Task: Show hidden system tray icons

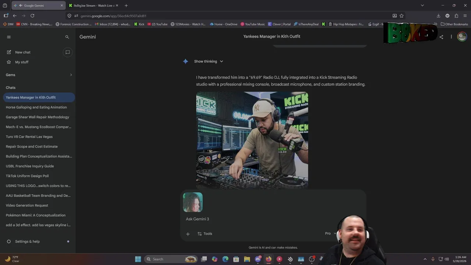Action: 425,259
